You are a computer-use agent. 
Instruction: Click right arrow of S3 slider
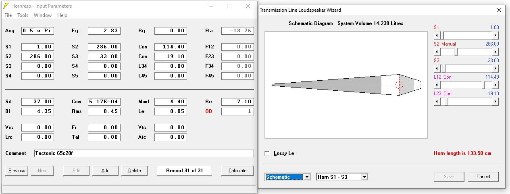pyautogui.click(x=496, y=69)
